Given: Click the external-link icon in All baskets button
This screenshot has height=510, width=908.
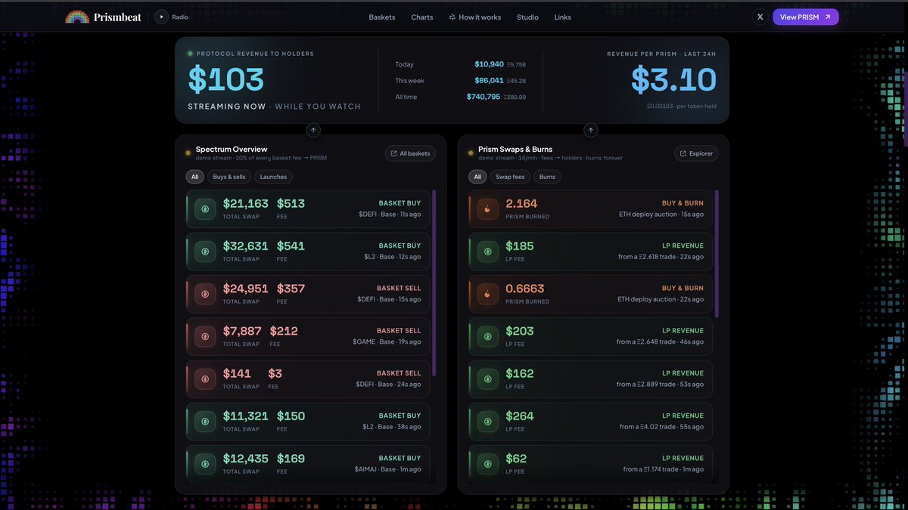Looking at the screenshot, I should pos(393,153).
